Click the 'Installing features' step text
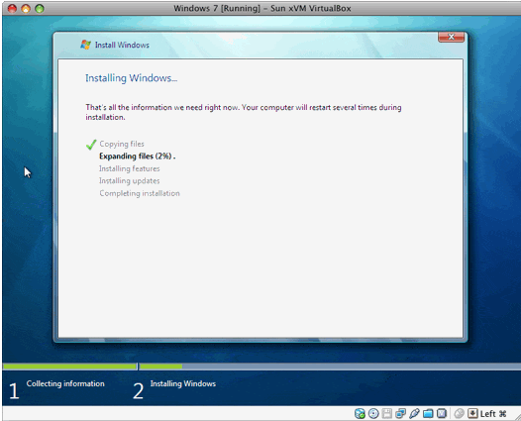Screen dimensions: 521x421 129,168
